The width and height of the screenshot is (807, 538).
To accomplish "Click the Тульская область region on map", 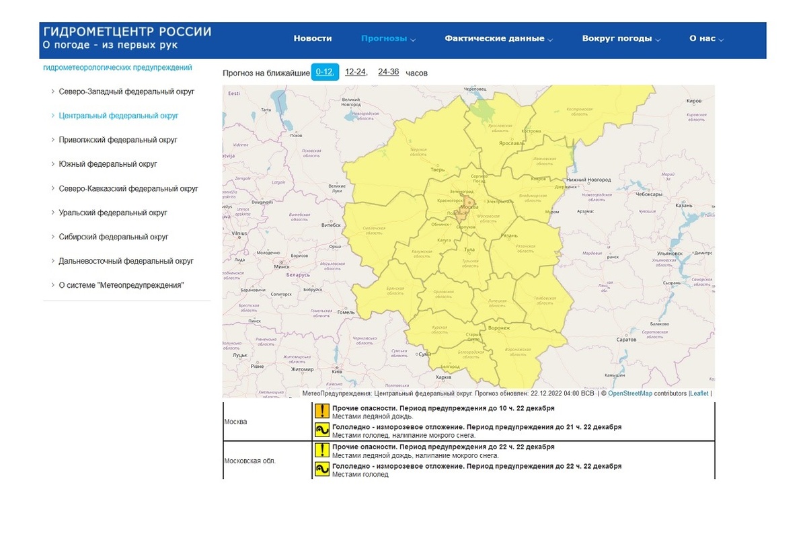I will (471, 261).
